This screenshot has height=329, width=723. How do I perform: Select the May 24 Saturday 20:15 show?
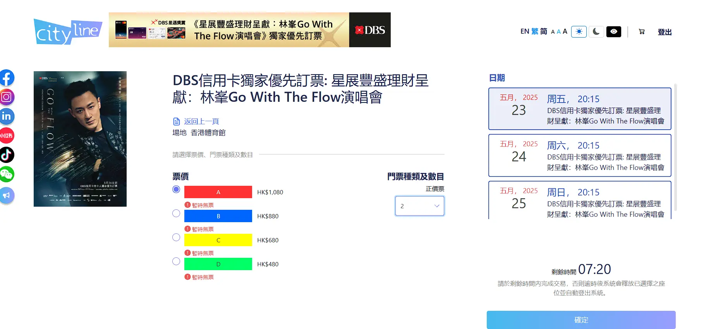click(580, 155)
